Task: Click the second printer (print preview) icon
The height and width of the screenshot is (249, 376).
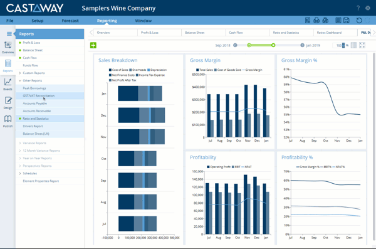Action: pyautogui.click(x=325, y=21)
